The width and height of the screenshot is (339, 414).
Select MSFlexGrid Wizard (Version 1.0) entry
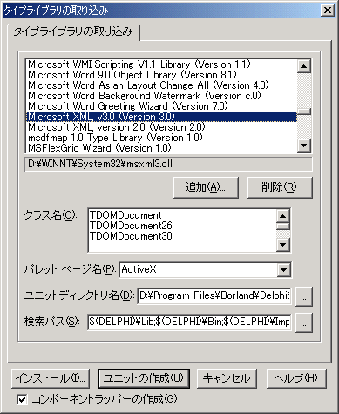[x=161, y=148]
